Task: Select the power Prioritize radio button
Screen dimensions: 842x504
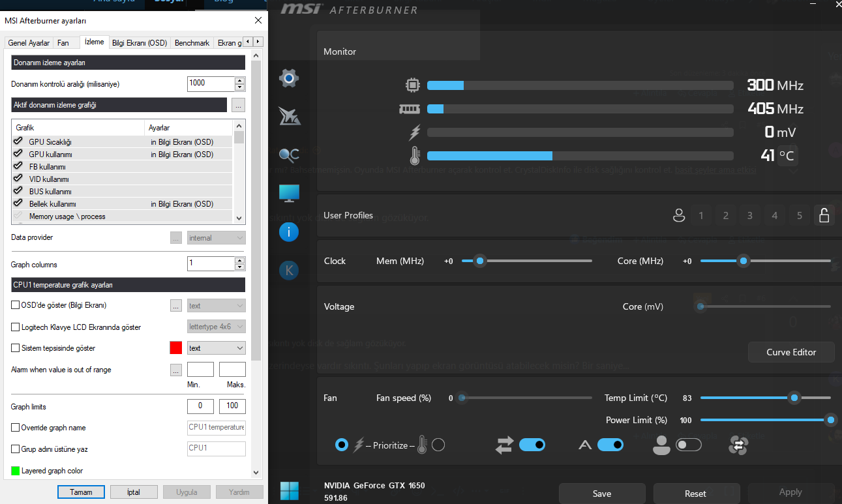Action: click(x=341, y=445)
